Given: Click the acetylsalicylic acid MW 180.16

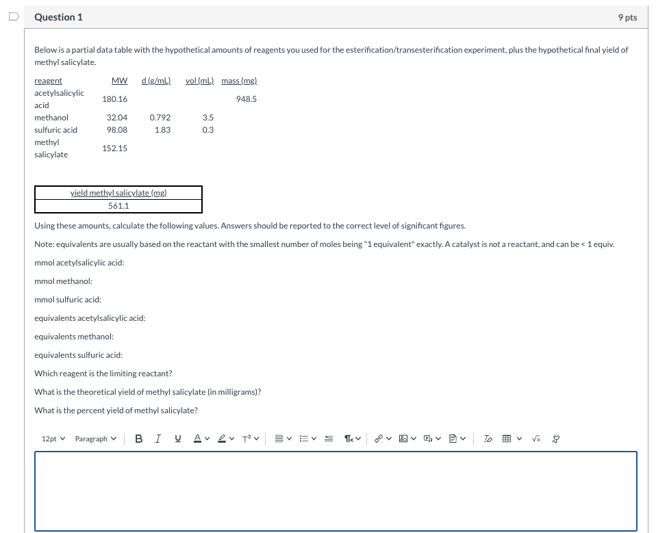Looking at the screenshot, I should pyautogui.click(x=115, y=99).
